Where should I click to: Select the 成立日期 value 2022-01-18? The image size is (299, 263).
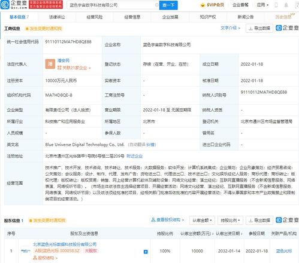point(252,64)
